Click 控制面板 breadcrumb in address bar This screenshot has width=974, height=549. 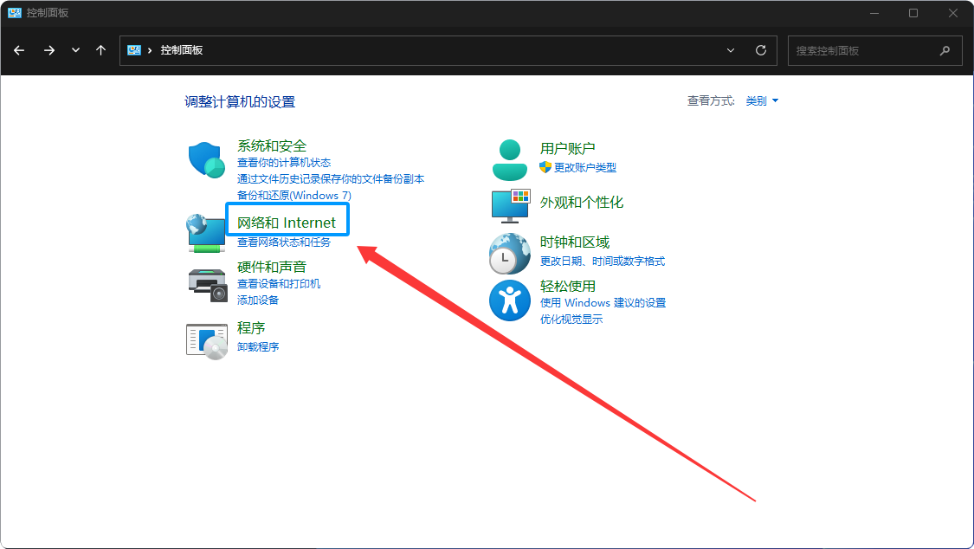click(182, 50)
